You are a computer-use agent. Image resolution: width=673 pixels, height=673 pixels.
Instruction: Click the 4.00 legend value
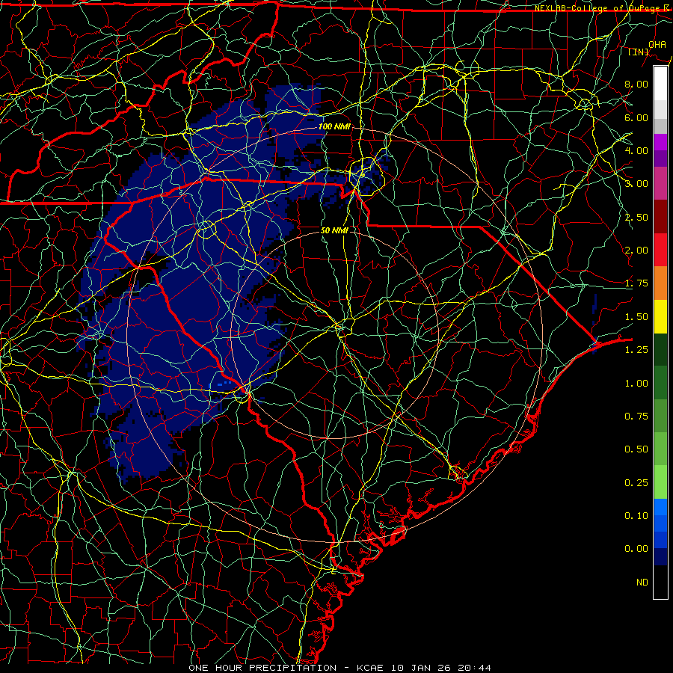pyautogui.click(x=636, y=150)
